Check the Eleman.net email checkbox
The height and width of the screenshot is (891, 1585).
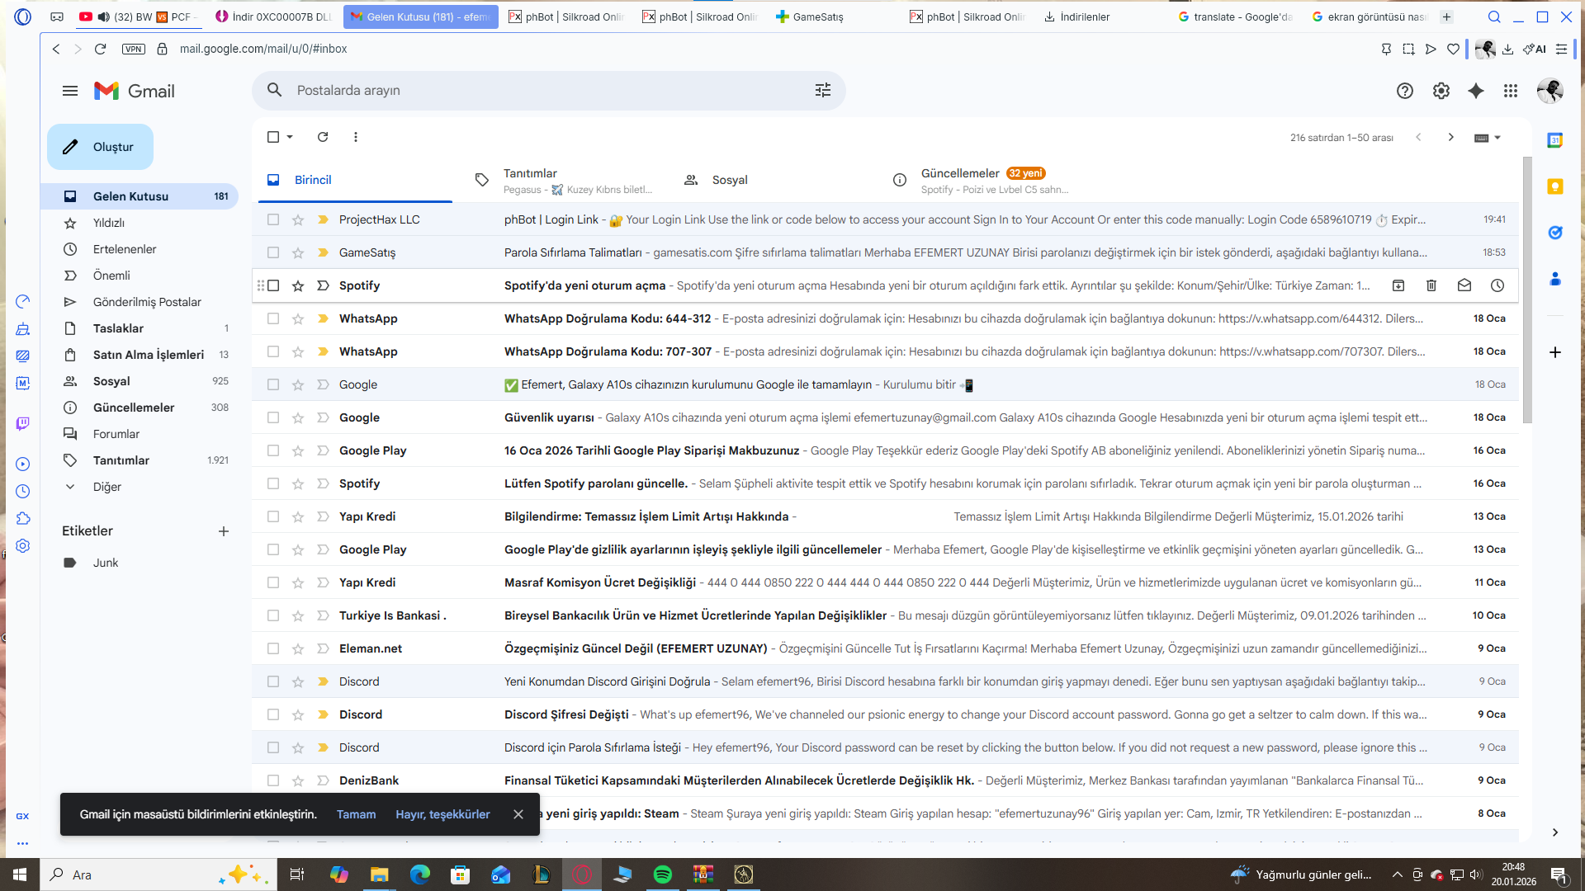pyautogui.click(x=273, y=648)
